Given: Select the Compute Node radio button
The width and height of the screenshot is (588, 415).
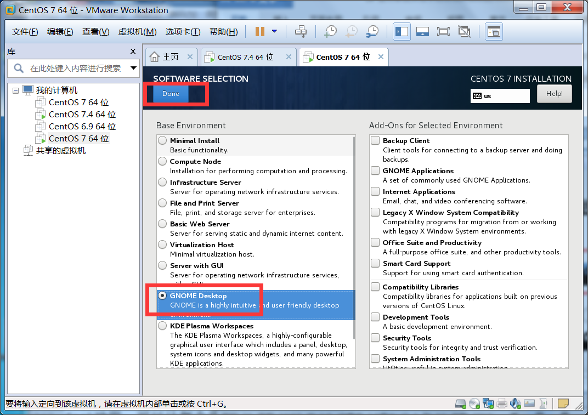Looking at the screenshot, I should coord(162,161).
